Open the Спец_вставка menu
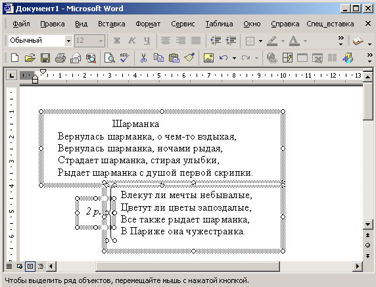This screenshot has width=376, height=287. [x=330, y=24]
